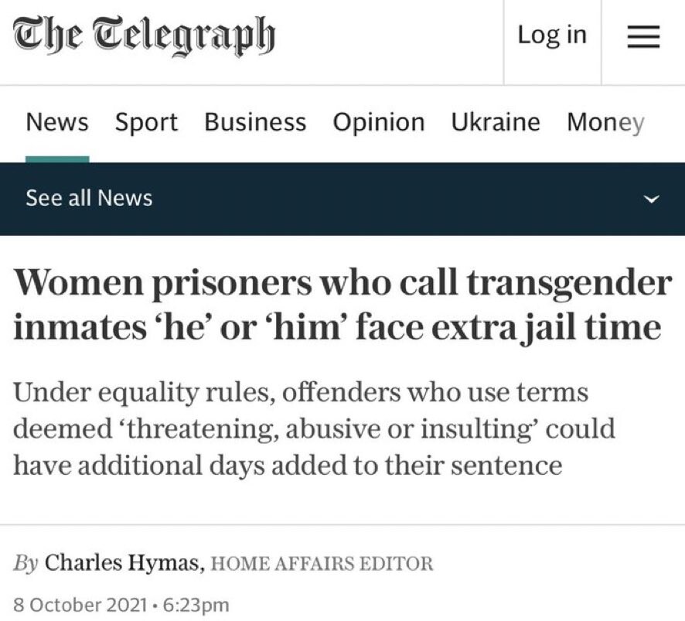Click the Home Affairs Editor title
685x621 pixels.
322,564
